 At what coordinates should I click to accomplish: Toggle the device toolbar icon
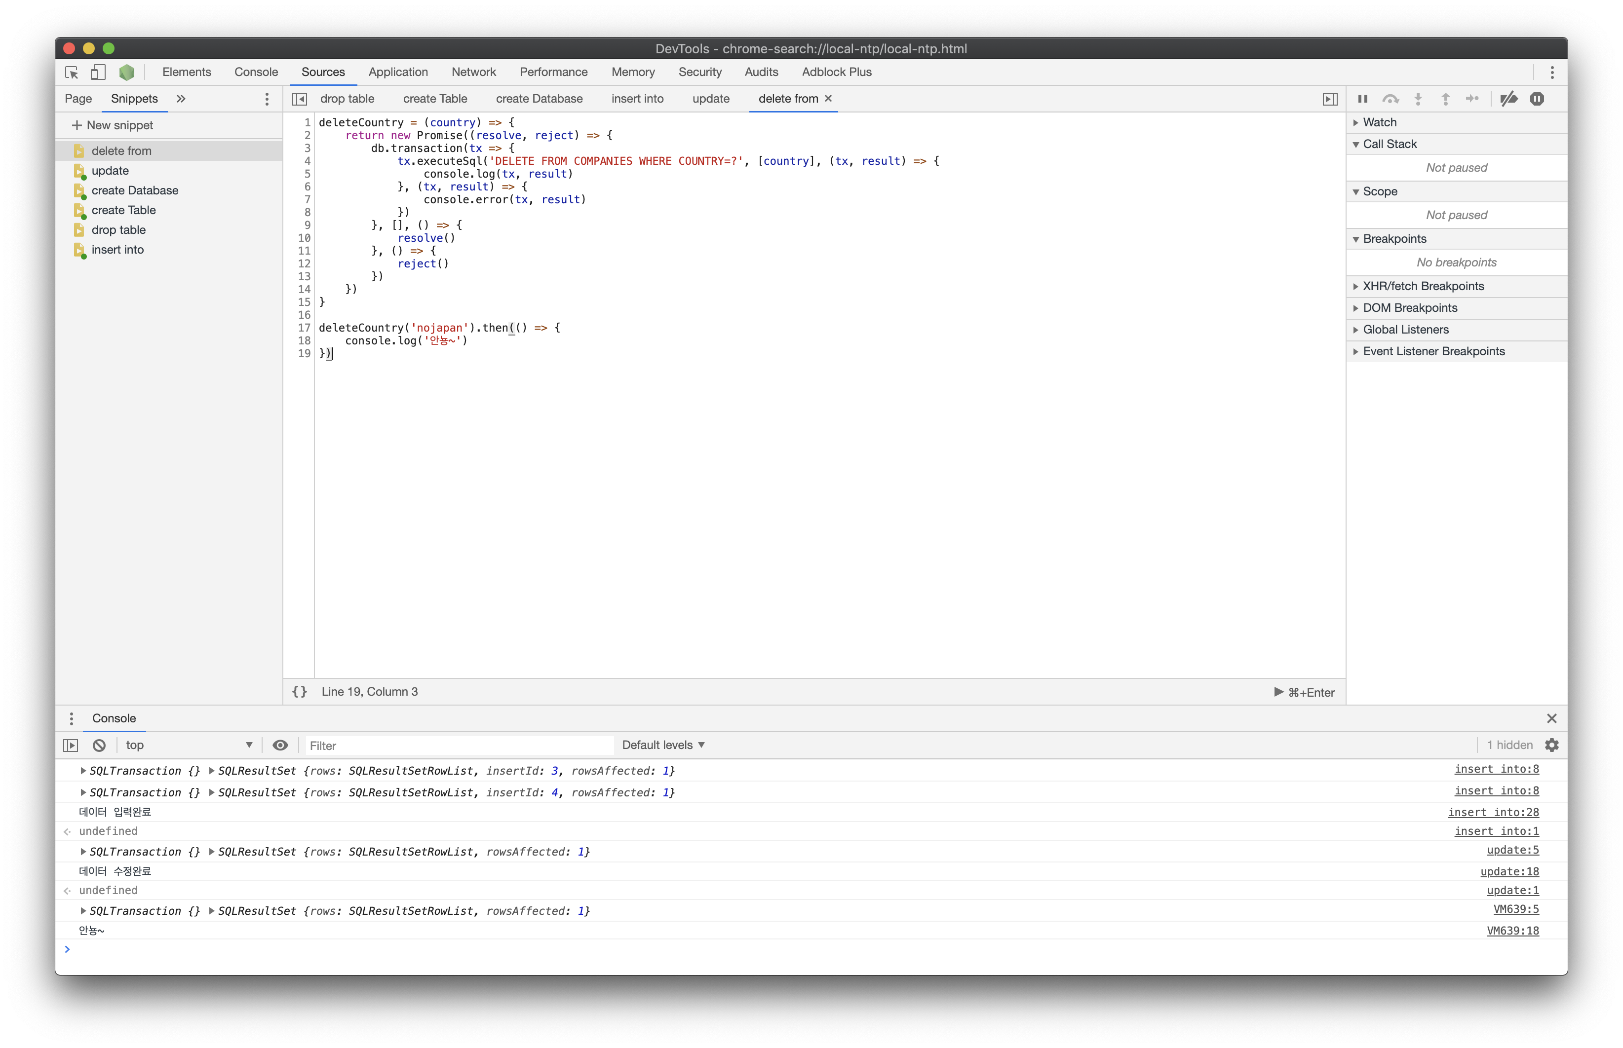[99, 72]
